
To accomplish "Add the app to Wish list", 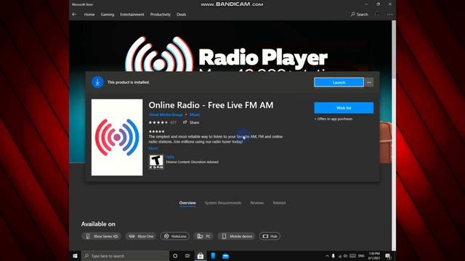I will 344,108.
